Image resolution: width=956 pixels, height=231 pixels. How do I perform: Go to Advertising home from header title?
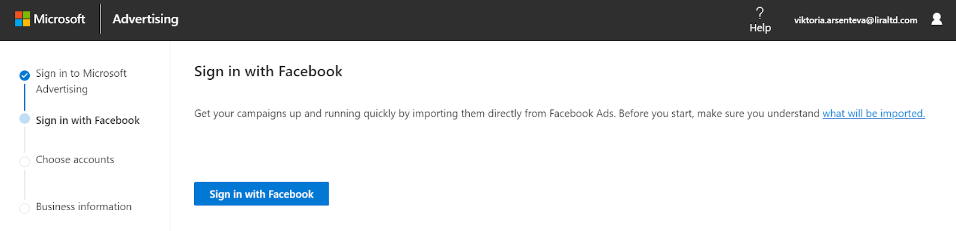145,19
